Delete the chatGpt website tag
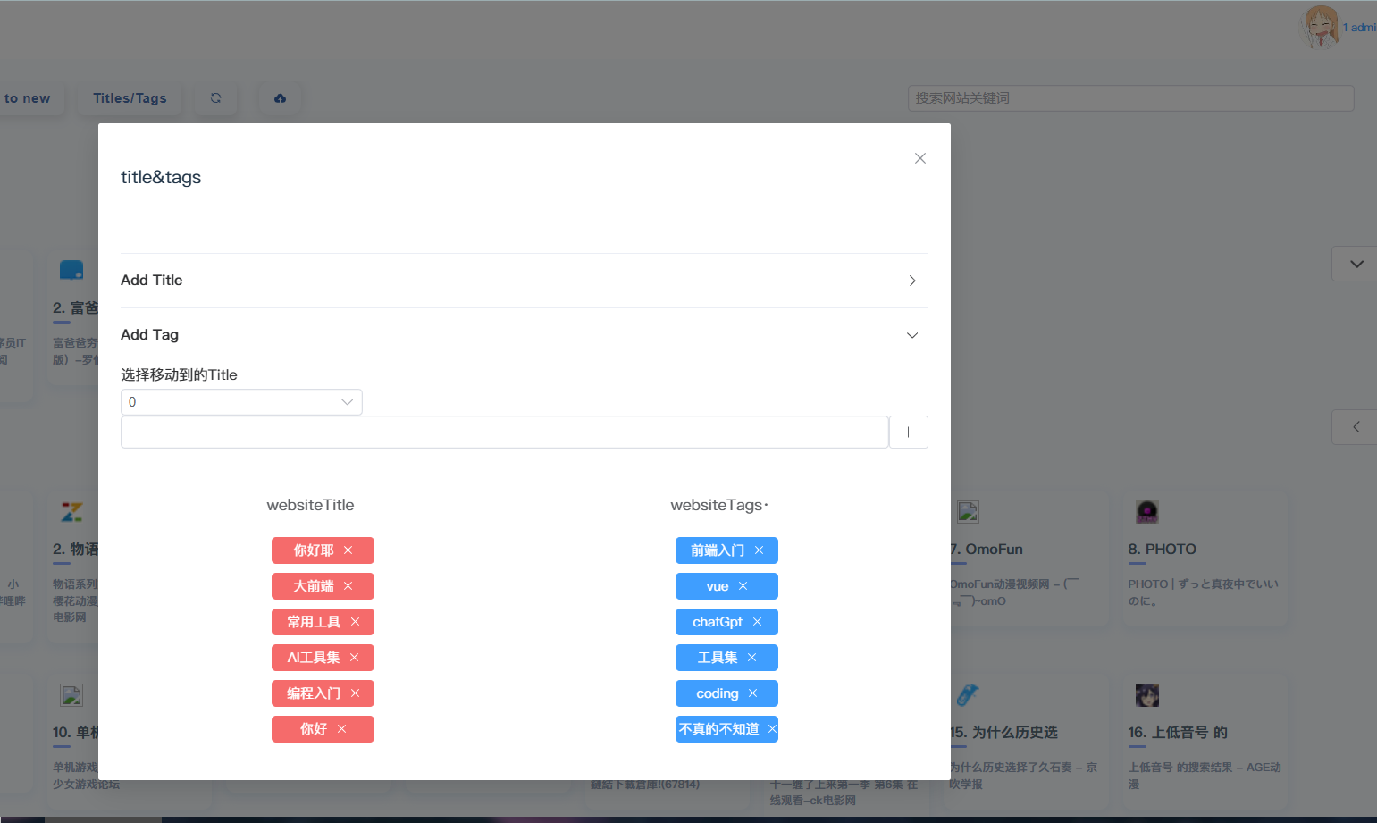The image size is (1377, 823). tap(757, 622)
